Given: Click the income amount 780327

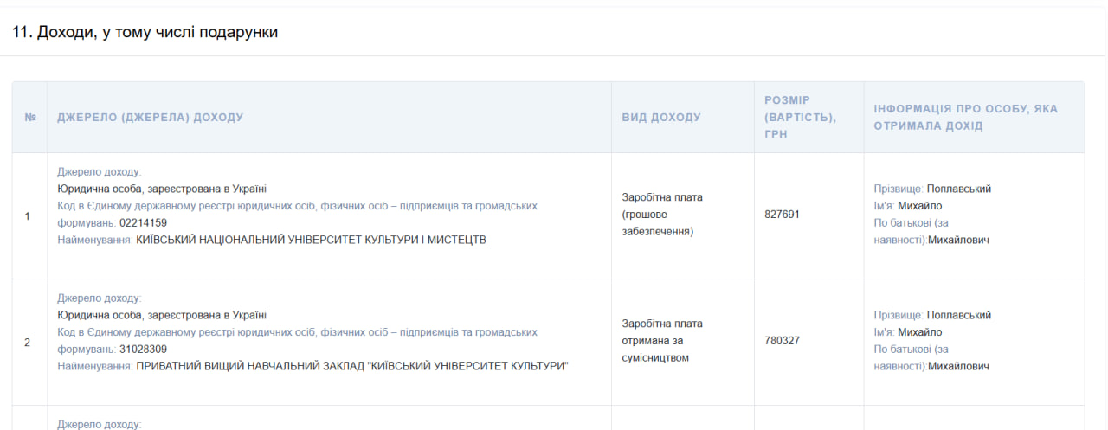Looking at the screenshot, I should 783,341.
